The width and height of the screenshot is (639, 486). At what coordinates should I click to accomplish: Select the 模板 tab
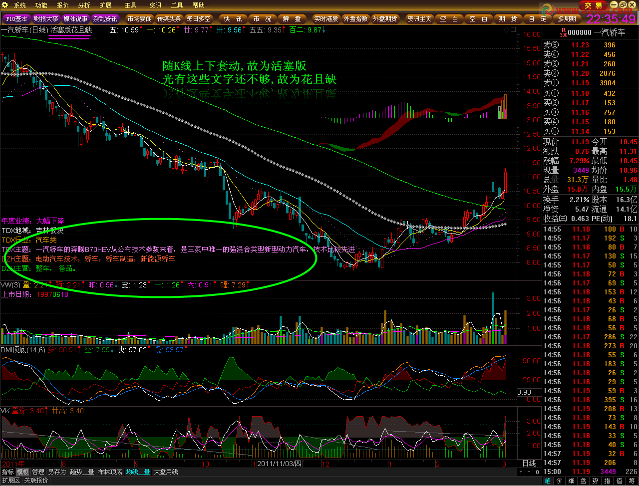click(23, 472)
